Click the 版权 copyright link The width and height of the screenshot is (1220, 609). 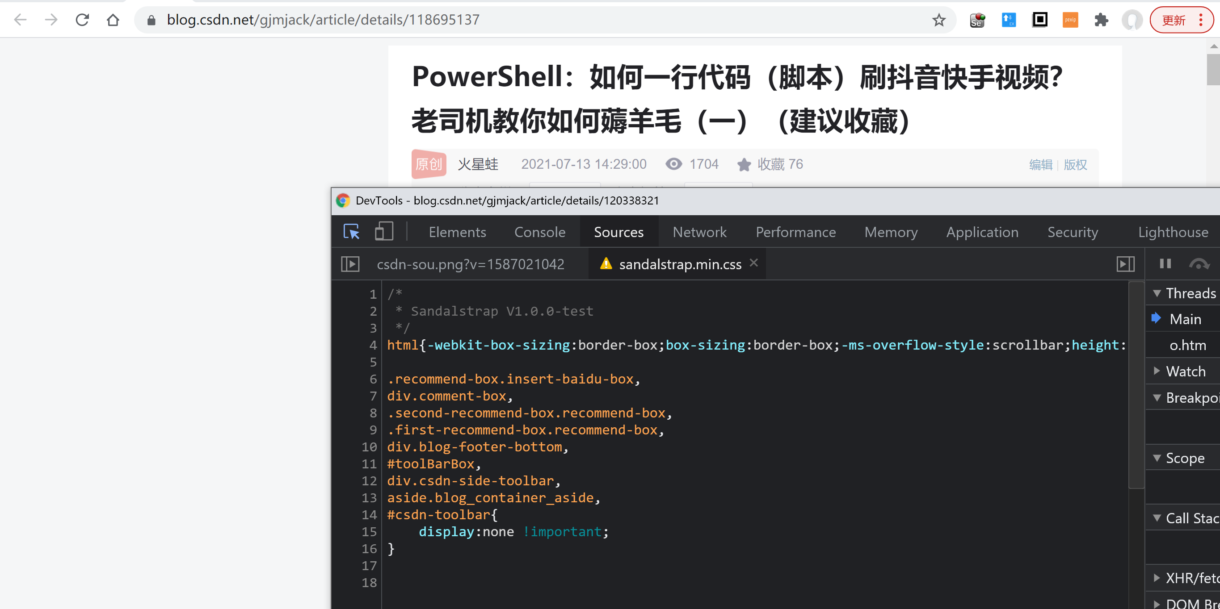pos(1075,165)
